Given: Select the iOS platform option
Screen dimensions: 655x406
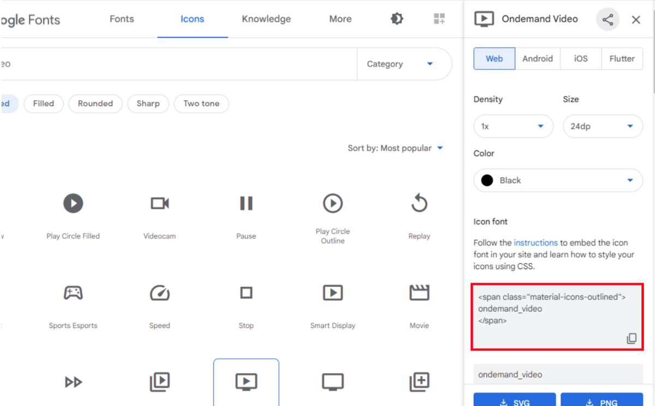Looking at the screenshot, I should pos(581,58).
